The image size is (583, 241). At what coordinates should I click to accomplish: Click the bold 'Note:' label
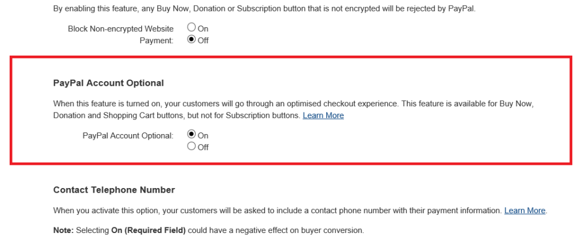point(63,230)
